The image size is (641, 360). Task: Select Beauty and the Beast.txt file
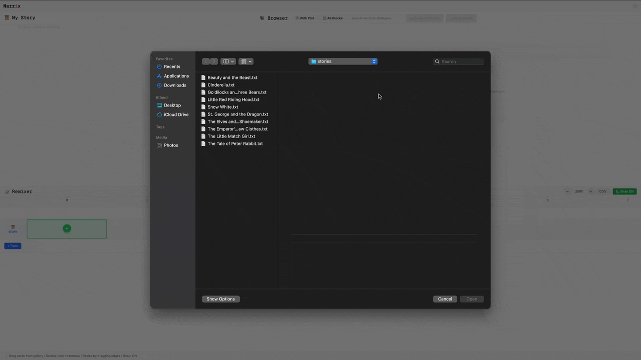[x=232, y=77]
